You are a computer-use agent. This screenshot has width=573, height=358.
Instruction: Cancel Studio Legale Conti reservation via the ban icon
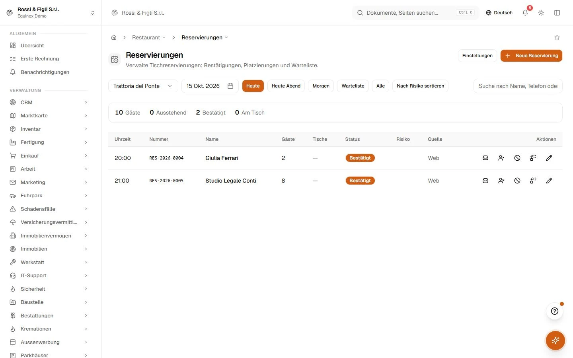pyautogui.click(x=517, y=181)
